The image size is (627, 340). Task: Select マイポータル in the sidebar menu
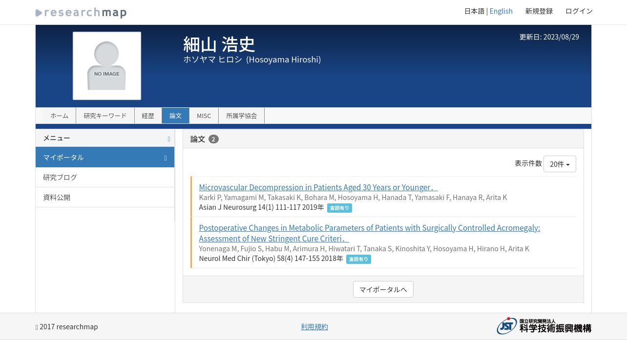pos(105,157)
